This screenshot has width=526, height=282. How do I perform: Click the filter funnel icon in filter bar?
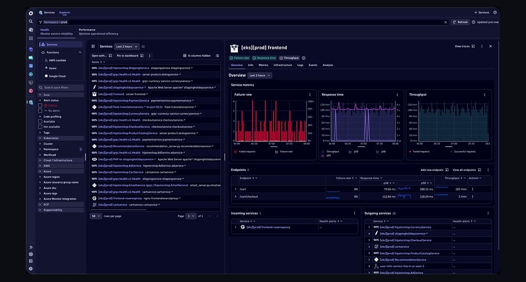coord(40,22)
